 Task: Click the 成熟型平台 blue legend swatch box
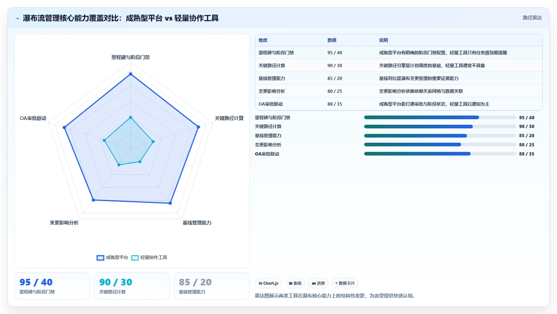[x=100, y=258]
